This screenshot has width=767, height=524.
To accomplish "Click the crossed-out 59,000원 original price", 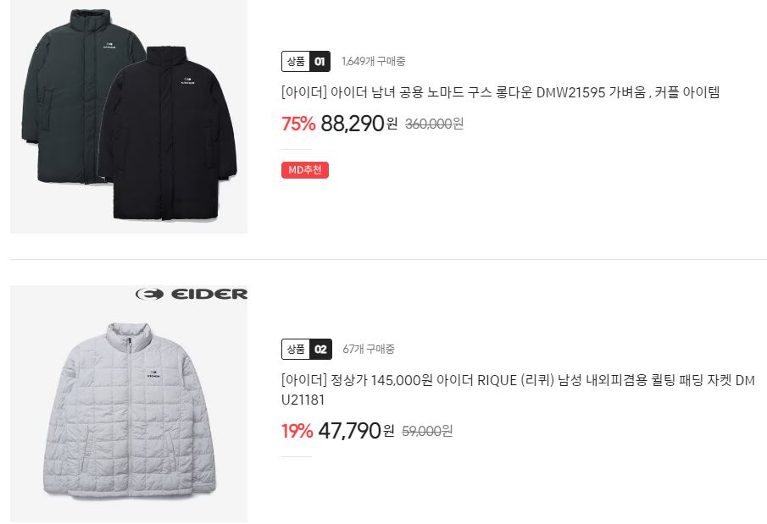I will click(427, 431).
